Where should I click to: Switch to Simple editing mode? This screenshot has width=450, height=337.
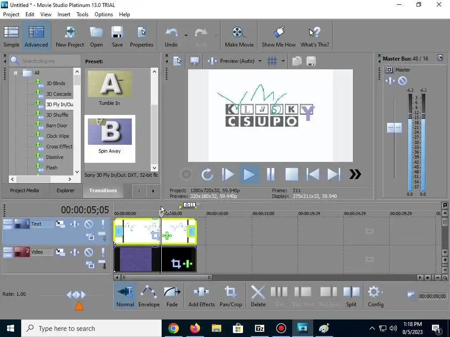(x=11, y=36)
